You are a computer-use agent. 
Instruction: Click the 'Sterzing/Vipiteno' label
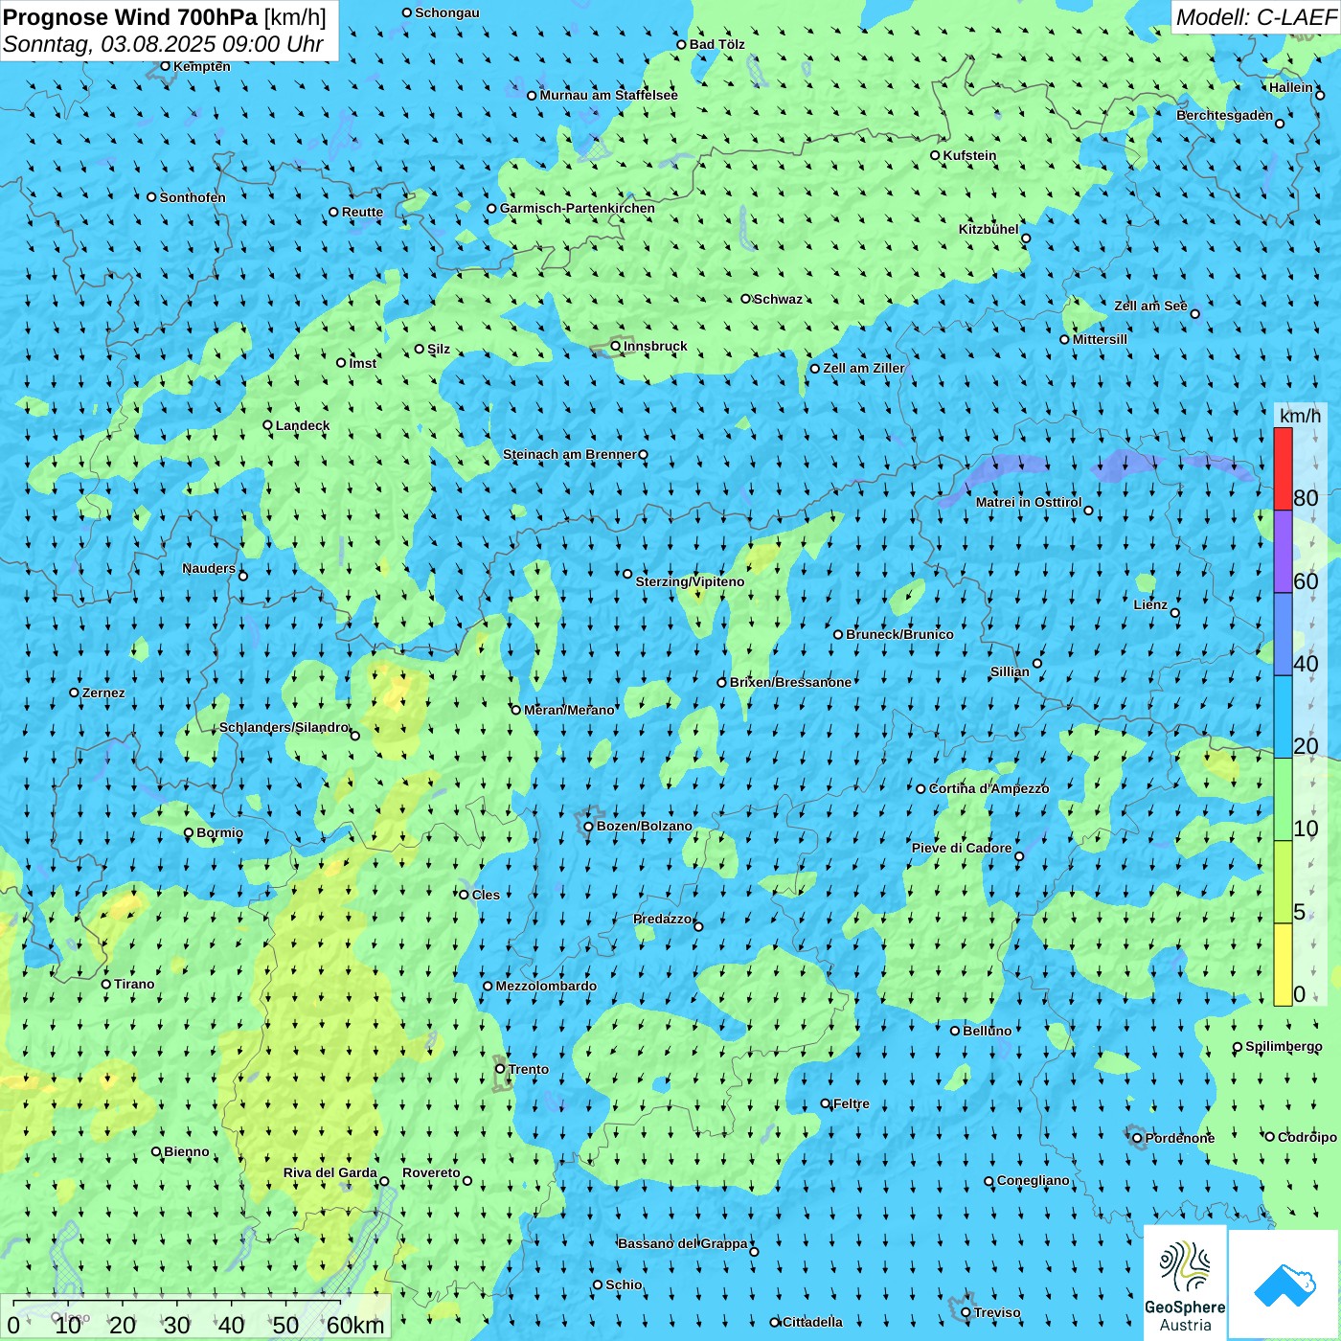click(690, 581)
